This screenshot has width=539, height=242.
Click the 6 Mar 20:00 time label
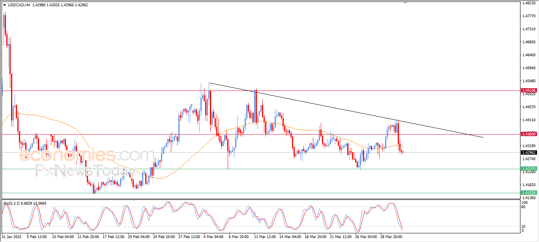point(238,237)
